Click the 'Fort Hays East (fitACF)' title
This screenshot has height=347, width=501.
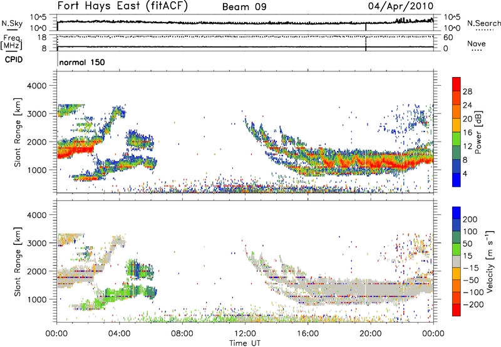point(123,6)
